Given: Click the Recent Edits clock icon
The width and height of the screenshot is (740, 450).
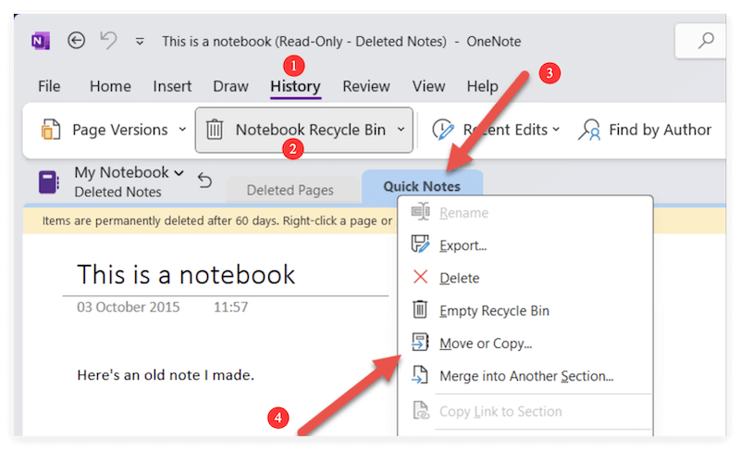Looking at the screenshot, I should click(x=443, y=130).
